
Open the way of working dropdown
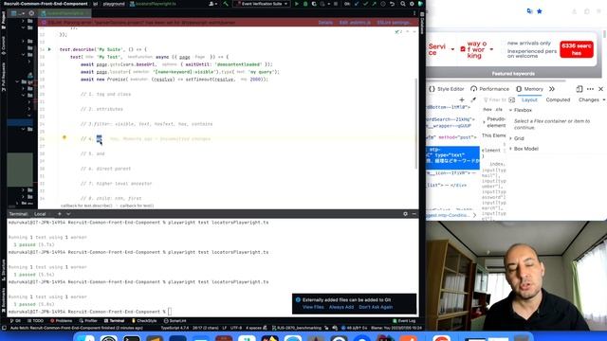476,49
